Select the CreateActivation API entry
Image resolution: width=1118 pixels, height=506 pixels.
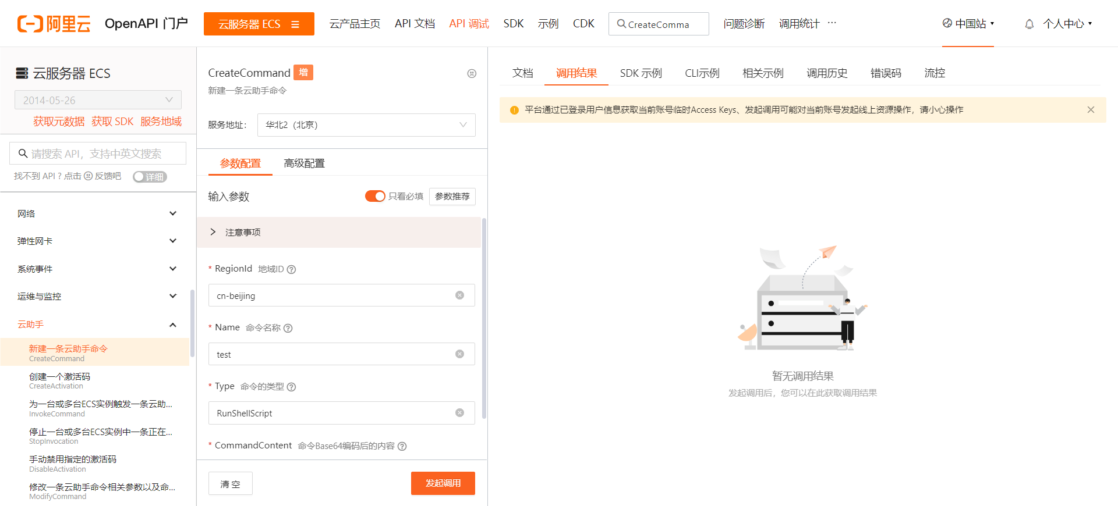coord(95,381)
